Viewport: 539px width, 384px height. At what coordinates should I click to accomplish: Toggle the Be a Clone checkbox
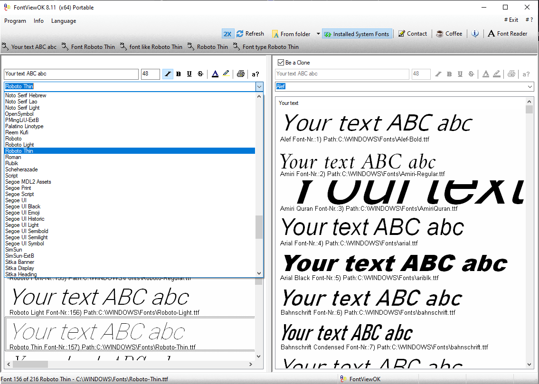[281, 63]
